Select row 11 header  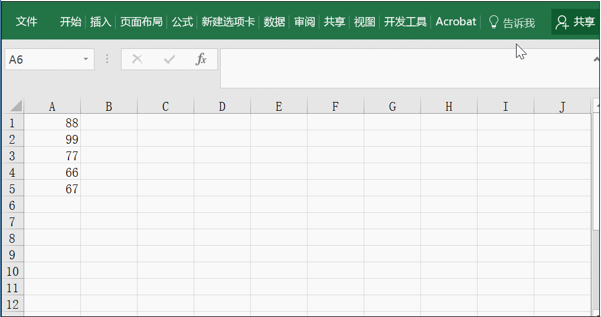tap(12, 287)
